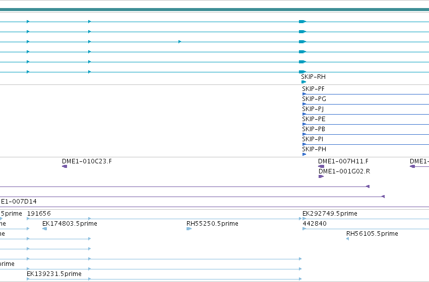Click the DME1-010C23.F label
This screenshot has width=429, height=282.
click(87, 161)
